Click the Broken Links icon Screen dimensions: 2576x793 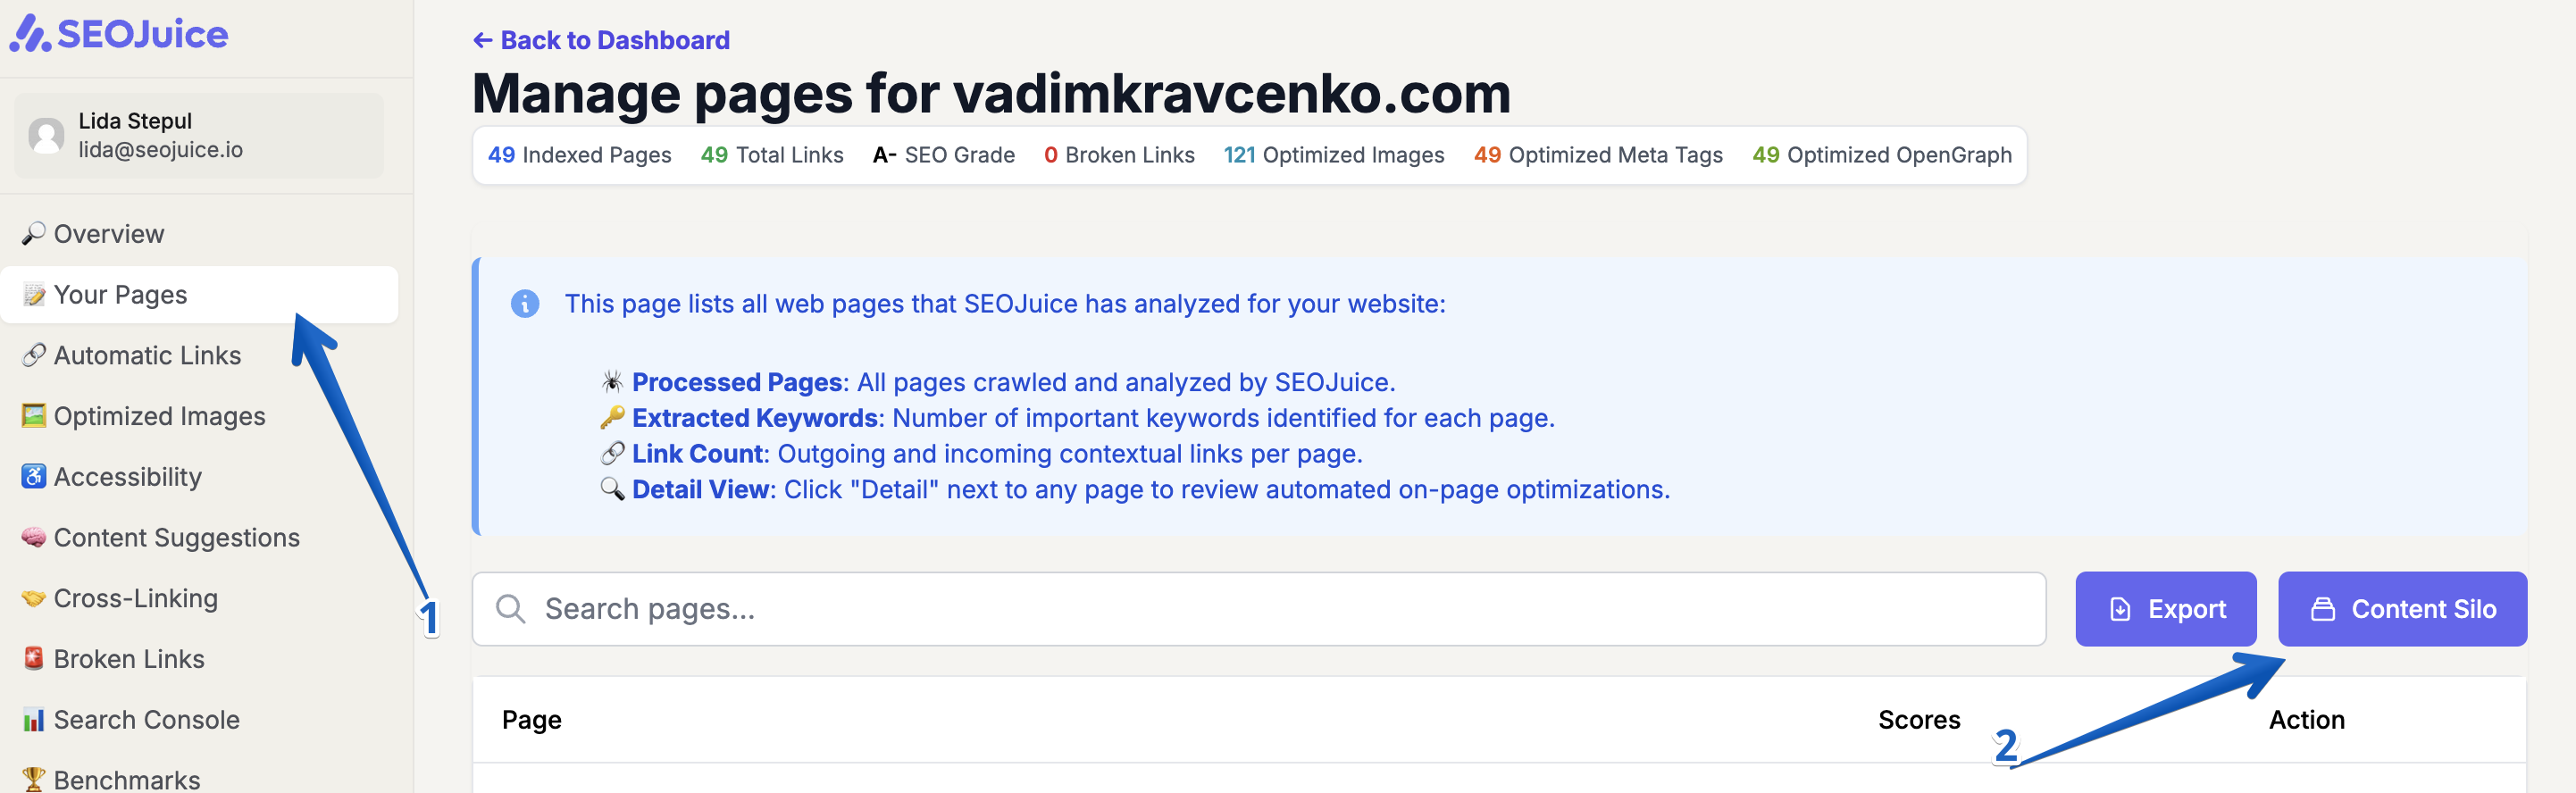click(34, 658)
